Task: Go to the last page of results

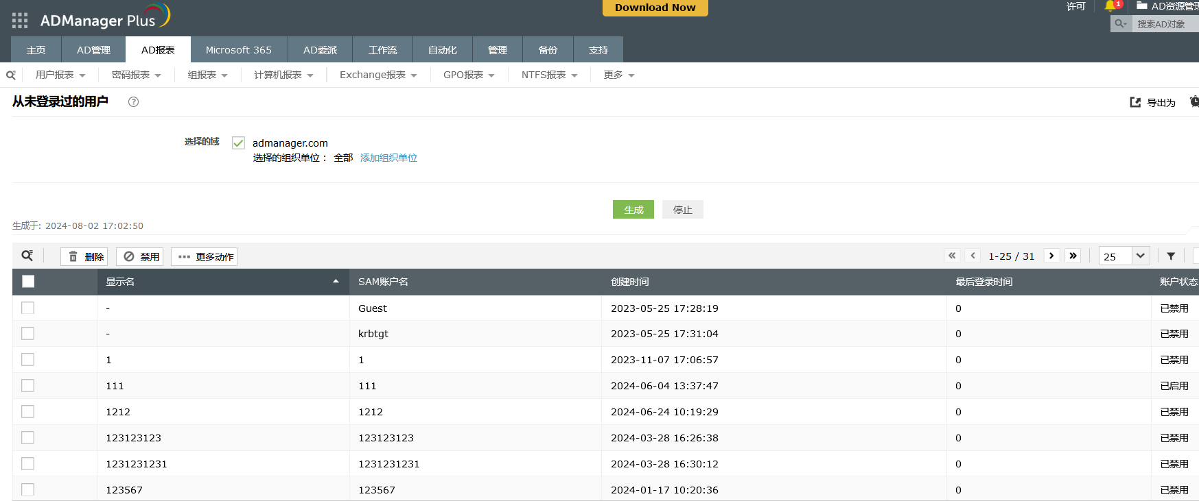Action: (1073, 256)
